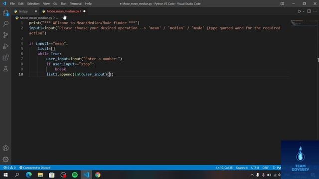Screen dimensions: 319x179
Task: Open Microsoft Store from taskbar
Action: [x=52, y=175]
